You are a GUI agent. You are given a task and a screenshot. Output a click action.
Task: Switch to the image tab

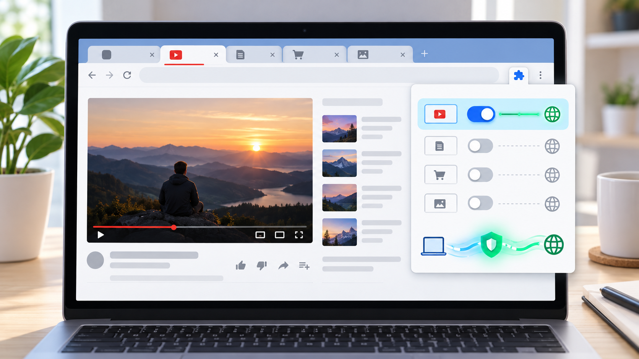pyautogui.click(x=380, y=55)
